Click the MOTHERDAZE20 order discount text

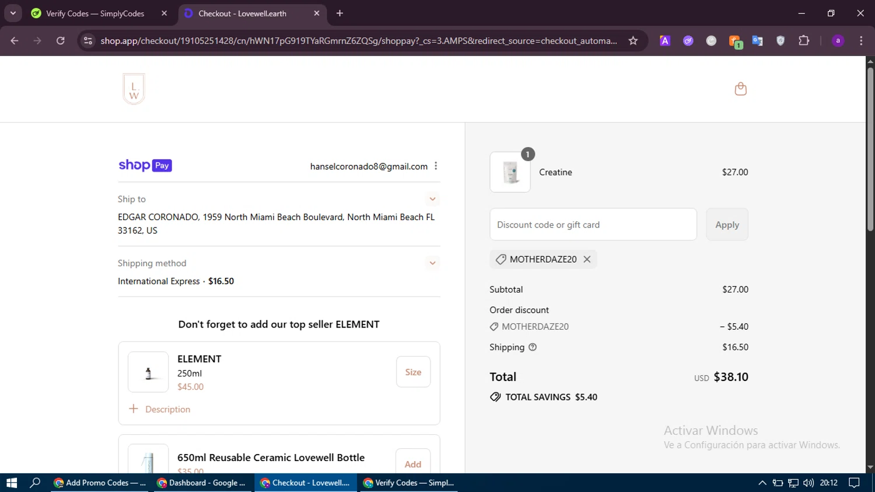(535, 327)
